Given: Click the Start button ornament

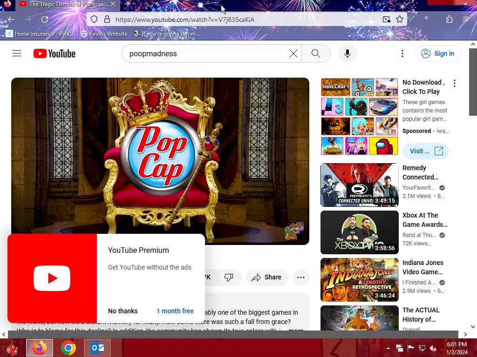Looking at the screenshot, I should pos(12,348).
